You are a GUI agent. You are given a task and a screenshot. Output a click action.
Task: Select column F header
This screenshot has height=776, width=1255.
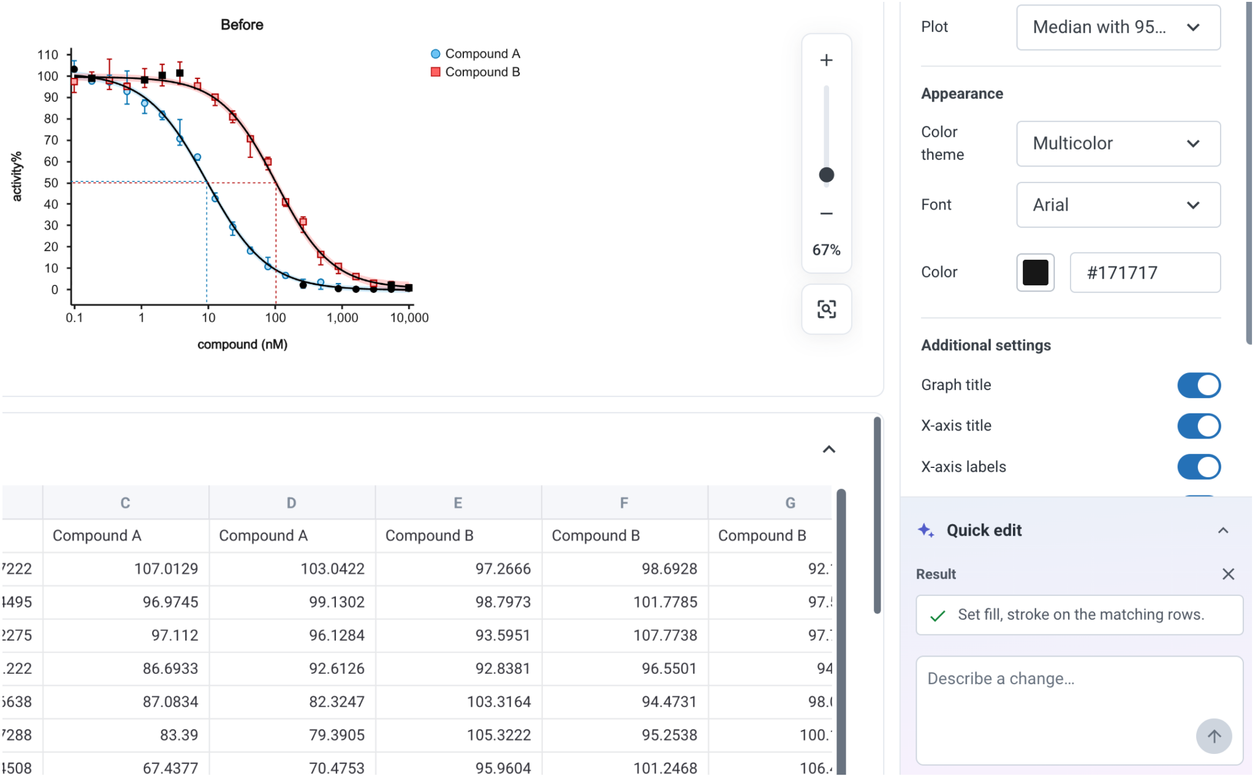(x=624, y=503)
